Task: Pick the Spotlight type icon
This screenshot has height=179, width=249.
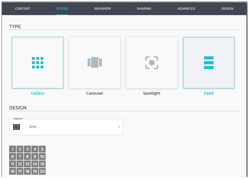Action: (x=152, y=63)
